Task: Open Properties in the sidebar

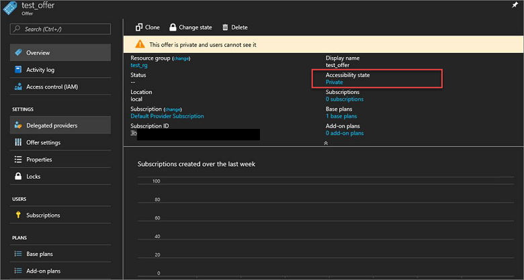Action: click(39, 160)
